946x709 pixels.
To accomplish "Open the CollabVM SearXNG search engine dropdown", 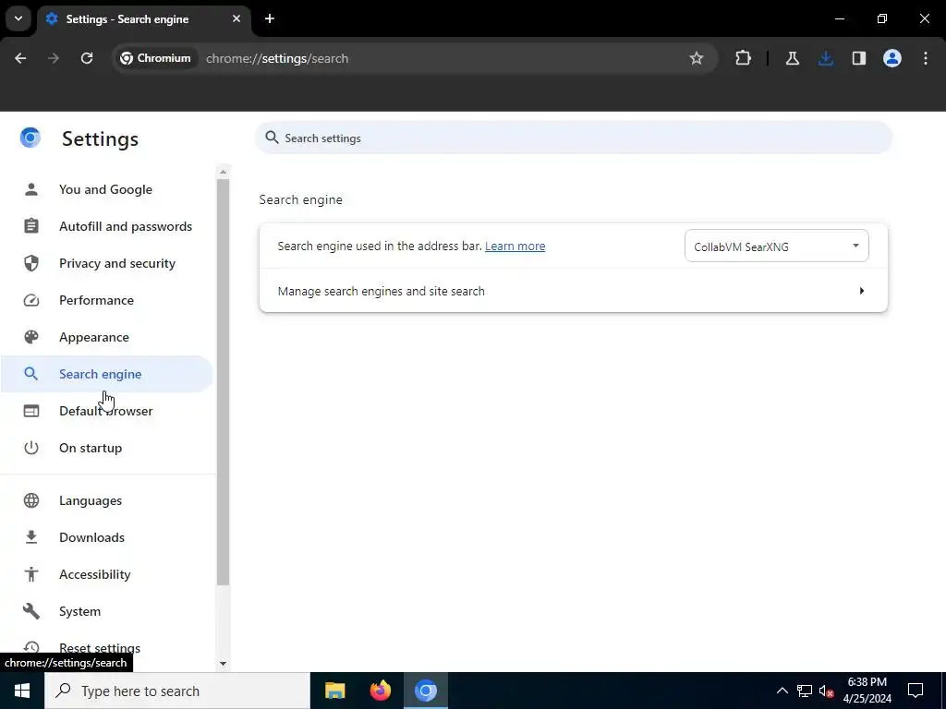I will [776, 246].
